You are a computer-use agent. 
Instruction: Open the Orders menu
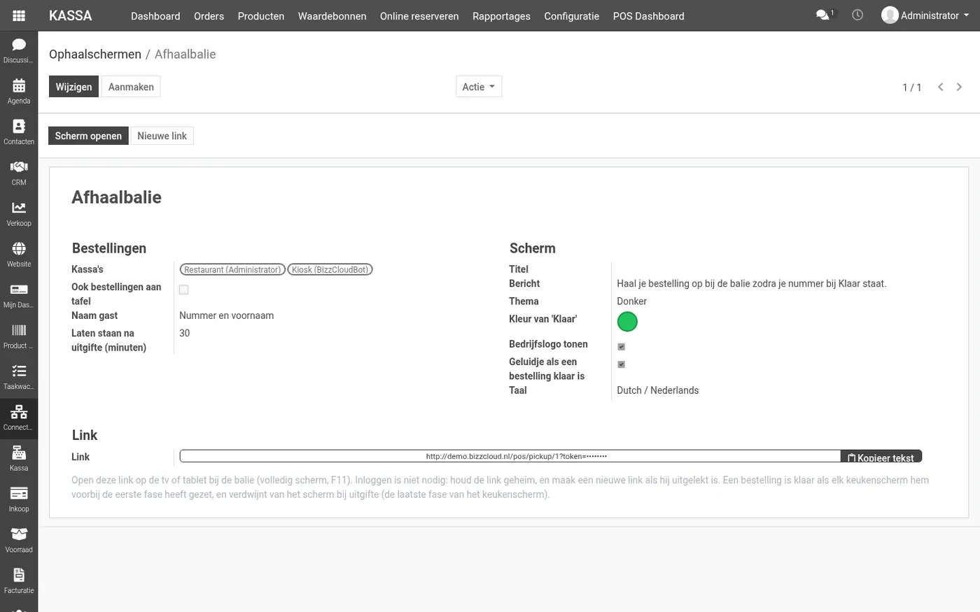[209, 15]
